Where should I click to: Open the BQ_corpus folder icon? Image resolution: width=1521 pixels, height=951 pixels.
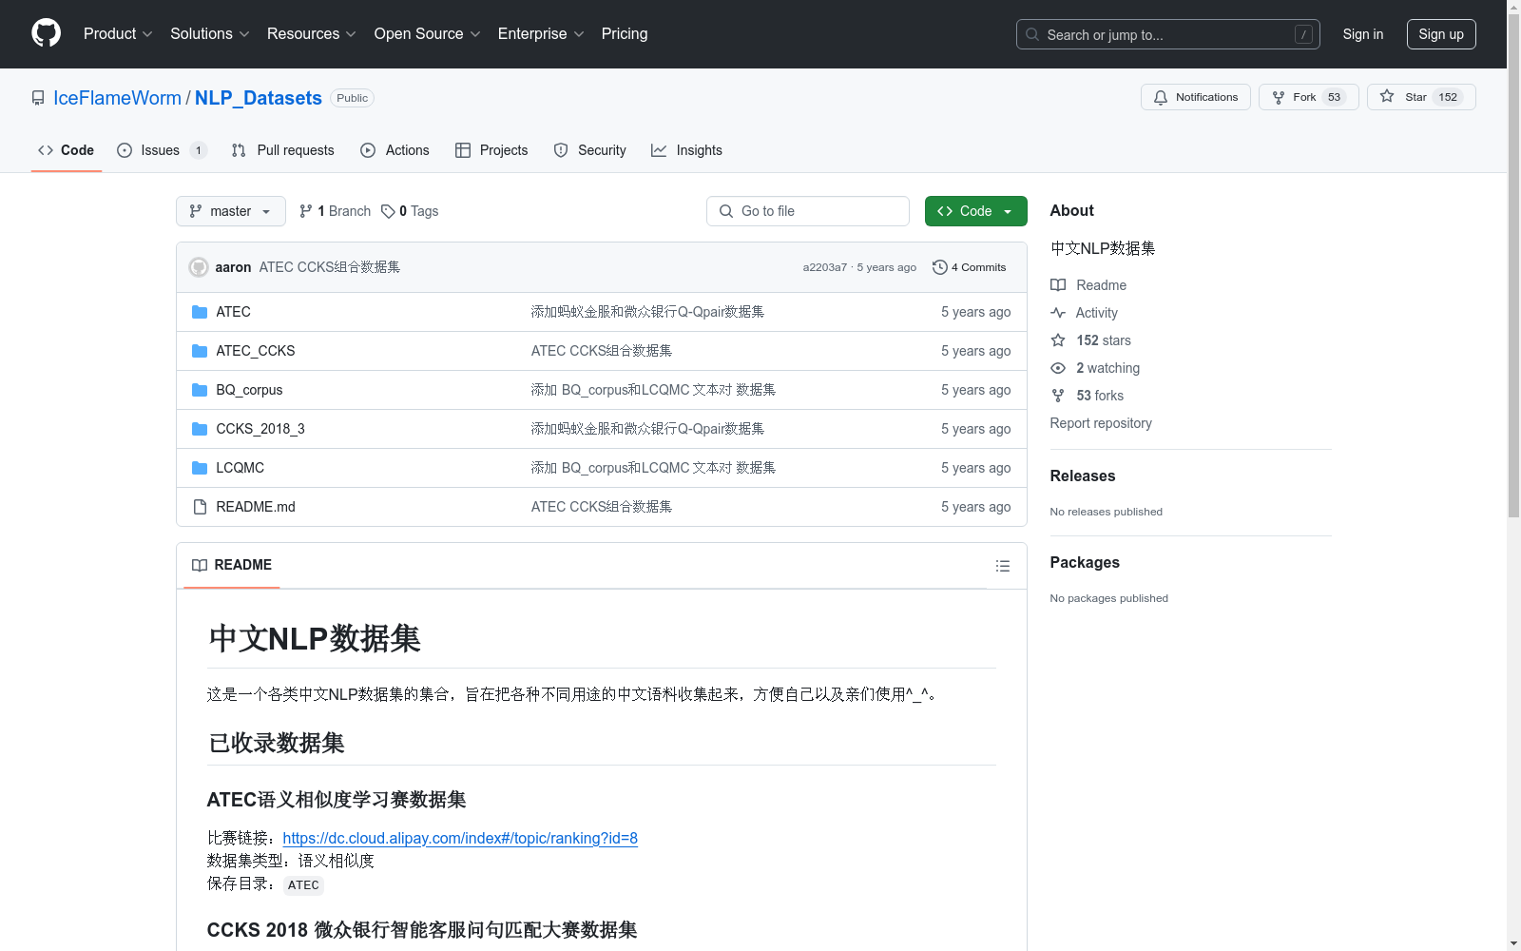(x=200, y=390)
